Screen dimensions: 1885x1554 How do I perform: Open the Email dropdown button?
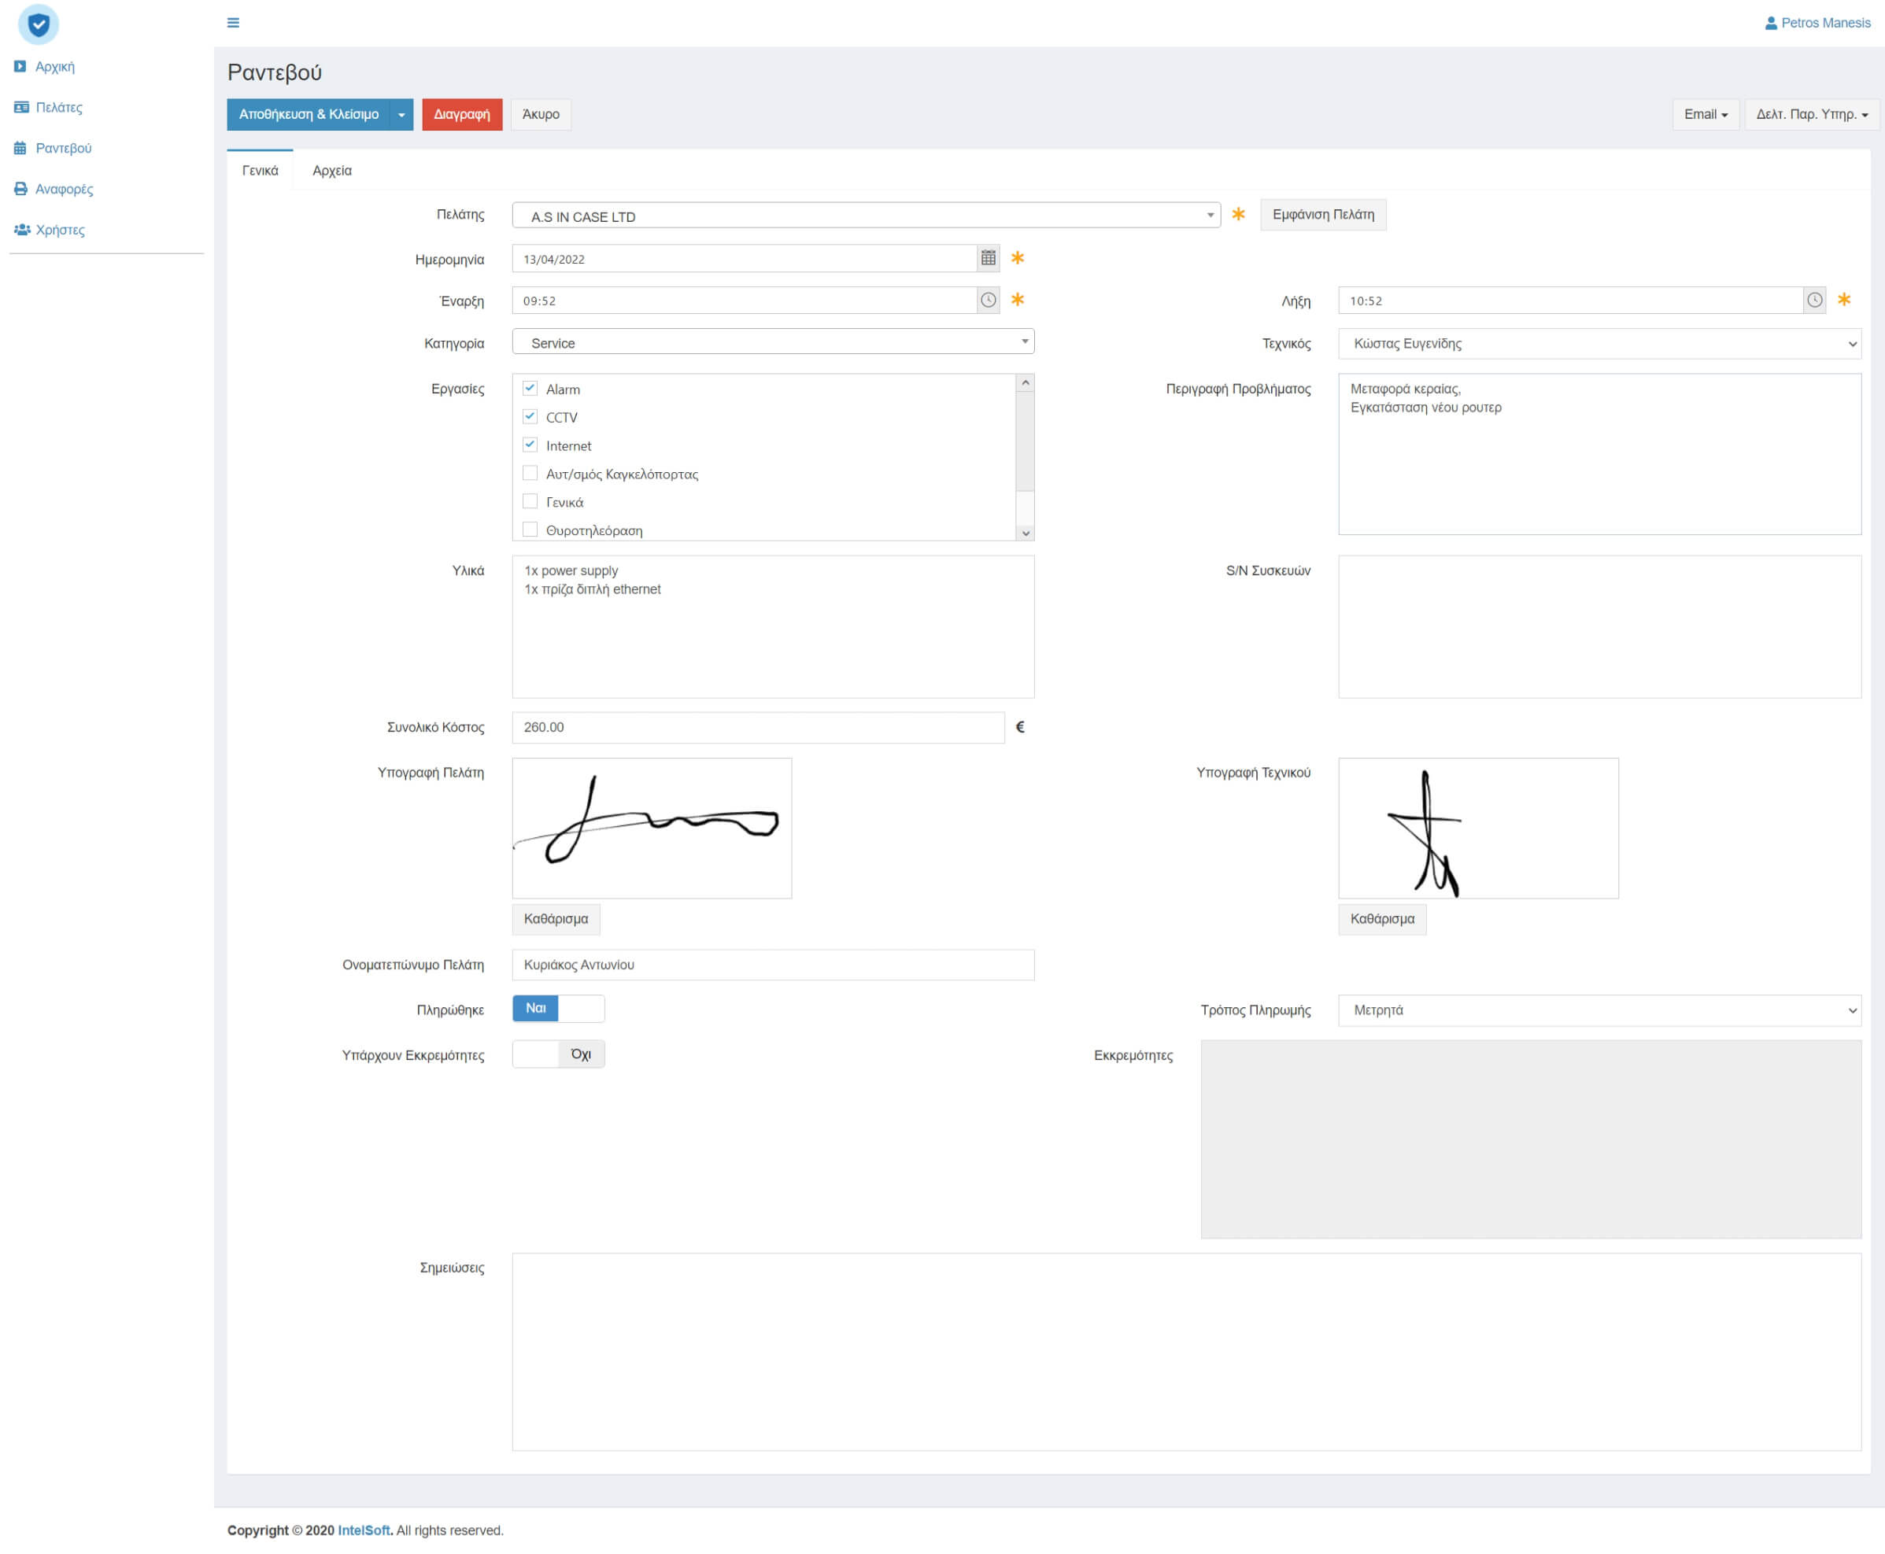1705,115
